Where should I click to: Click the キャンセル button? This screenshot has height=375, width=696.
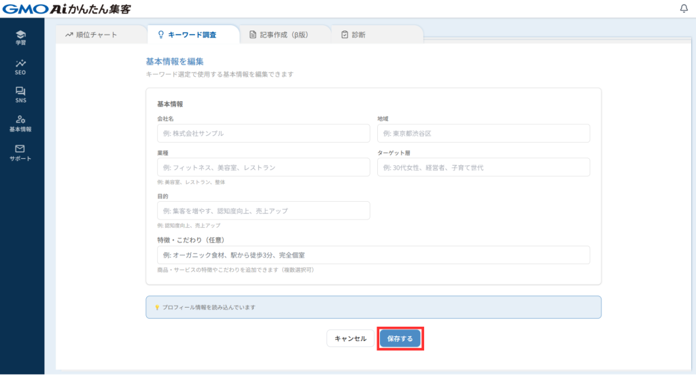click(350, 338)
